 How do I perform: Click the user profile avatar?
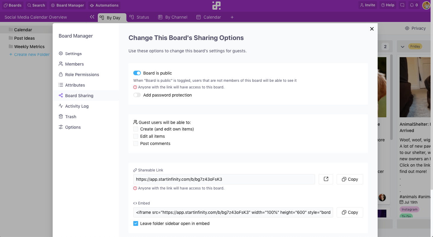pyautogui.click(x=426, y=5)
